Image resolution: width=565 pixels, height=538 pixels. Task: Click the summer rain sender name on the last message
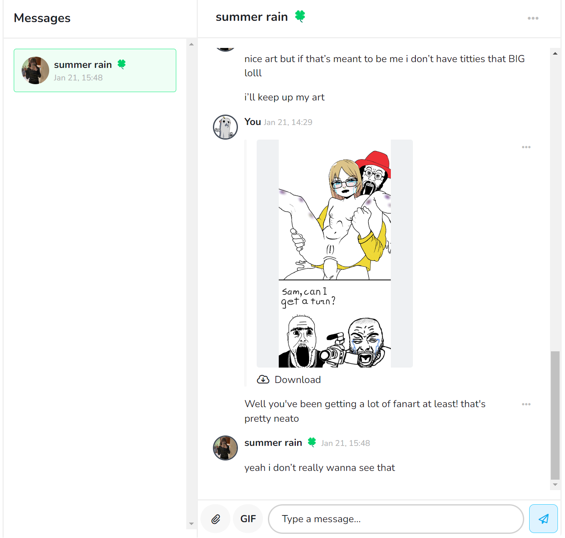tap(273, 443)
